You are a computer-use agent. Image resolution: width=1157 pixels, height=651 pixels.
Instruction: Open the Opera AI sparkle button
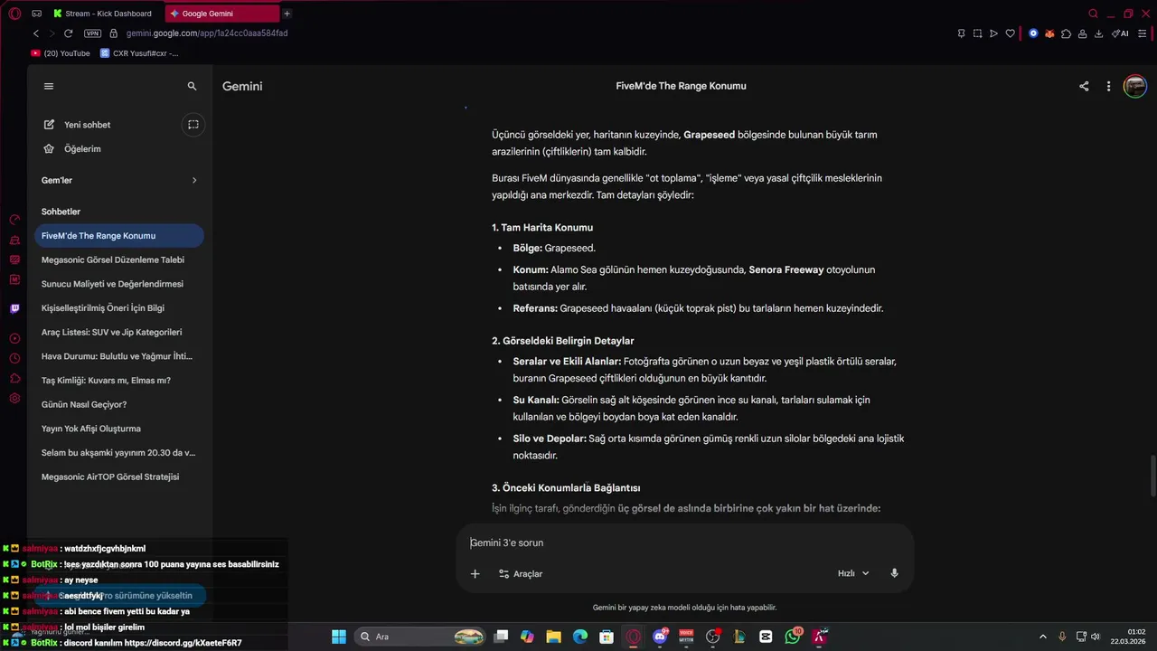click(x=1120, y=33)
